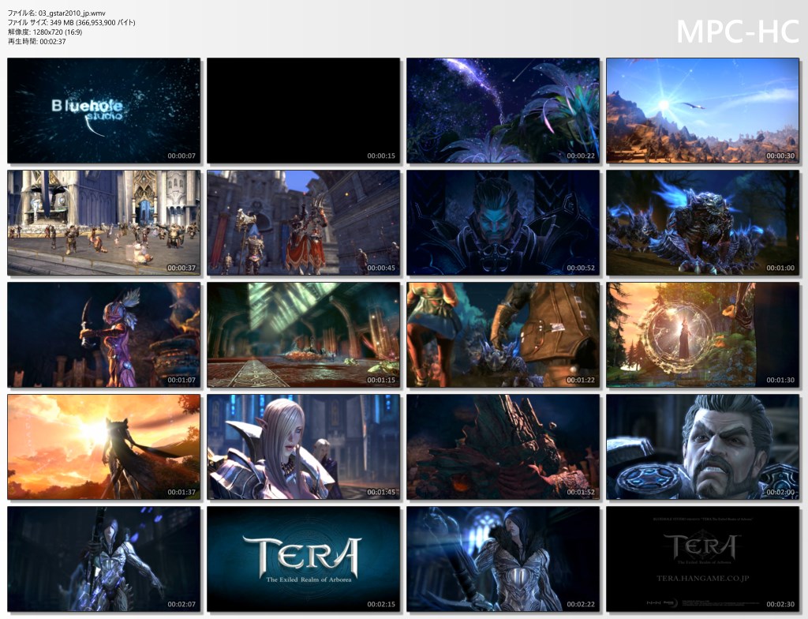Click the duration 00:02:37 line
The image size is (808, 619).
click(36, 41)
